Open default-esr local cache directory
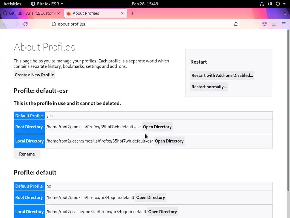Viewport: 290px width, 218px height. click(x=169, y=141)
